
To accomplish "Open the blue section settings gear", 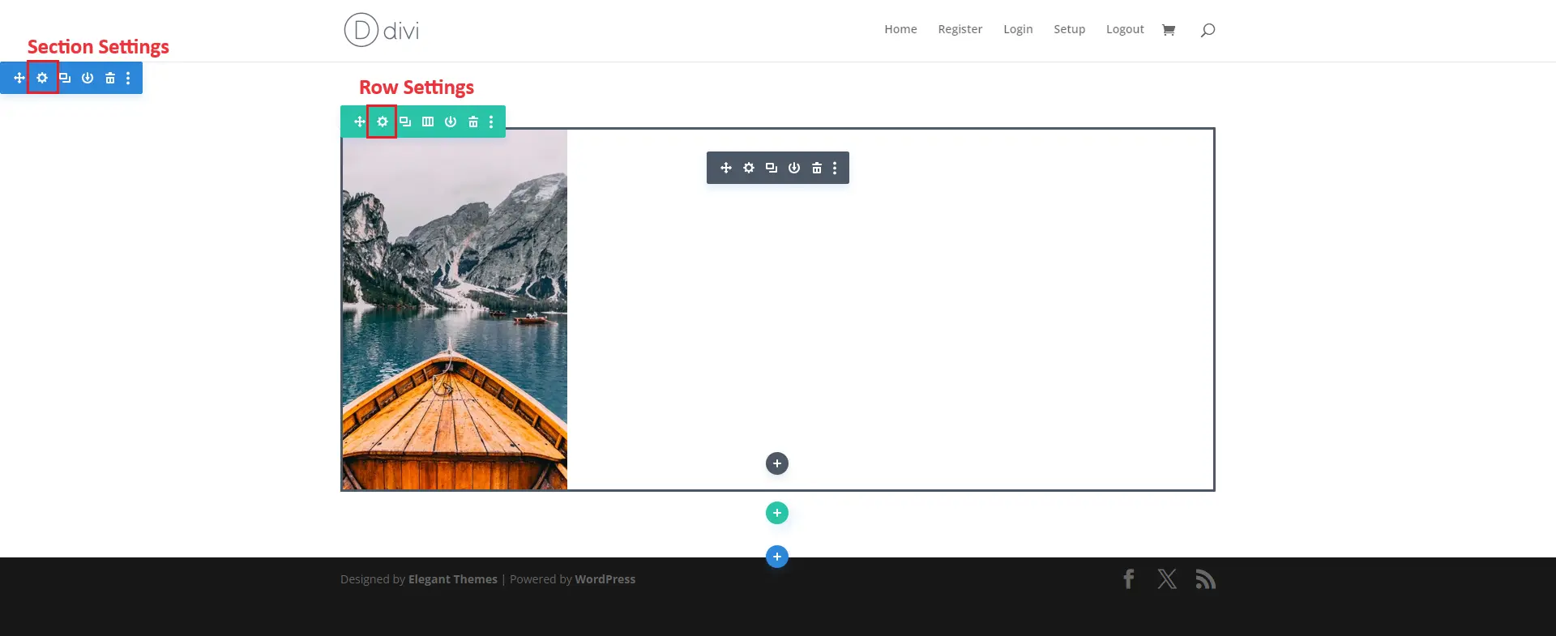I will pos(42,78).
